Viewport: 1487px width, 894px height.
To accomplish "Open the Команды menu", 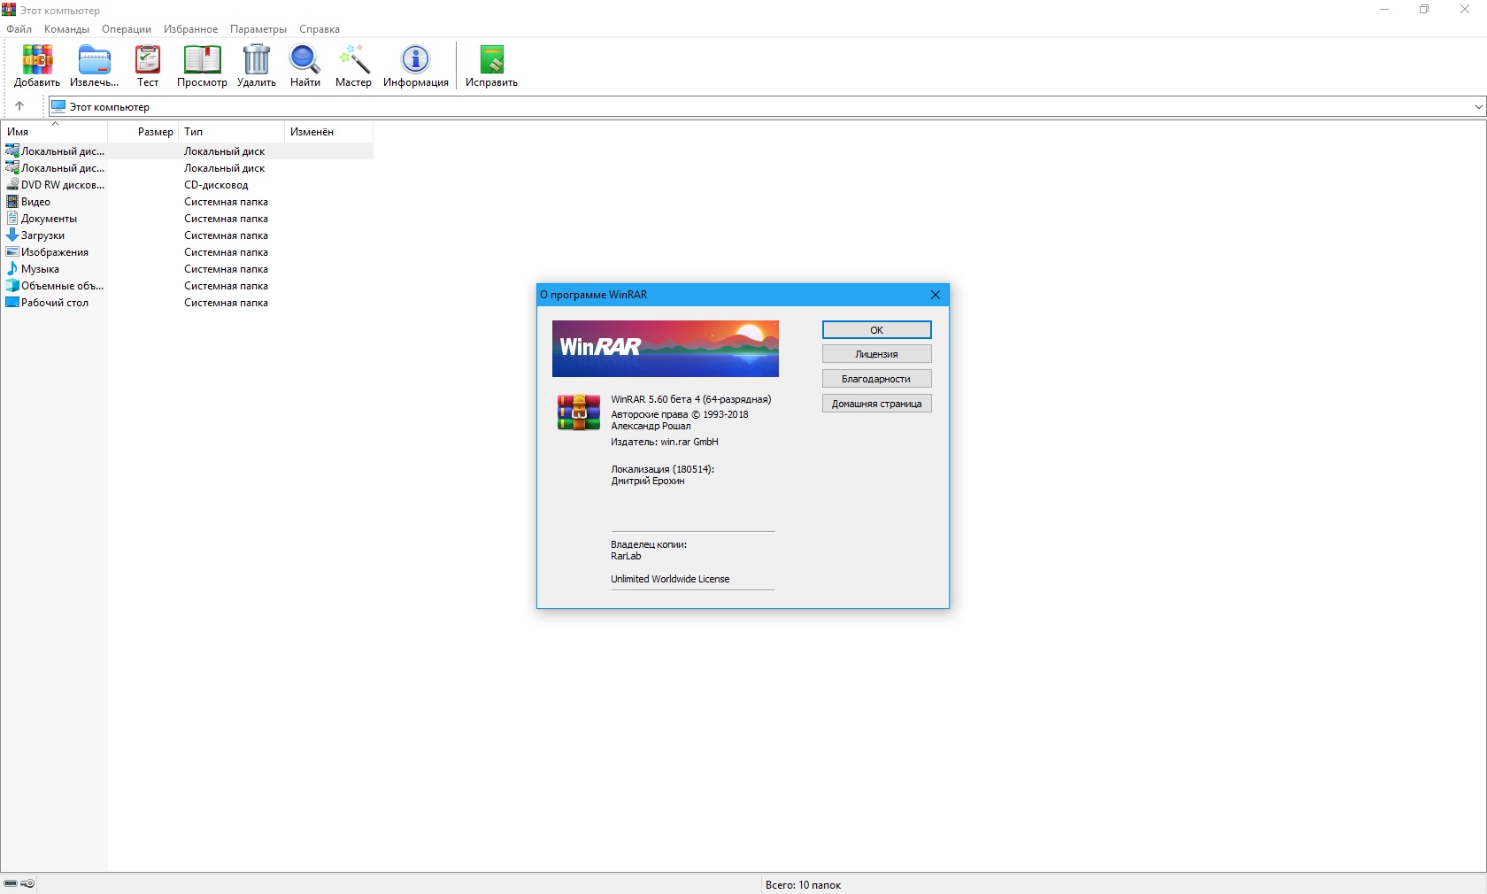I will click(x=66, y=29).
